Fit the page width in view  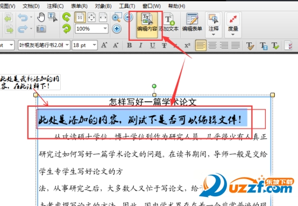(103, 18)
